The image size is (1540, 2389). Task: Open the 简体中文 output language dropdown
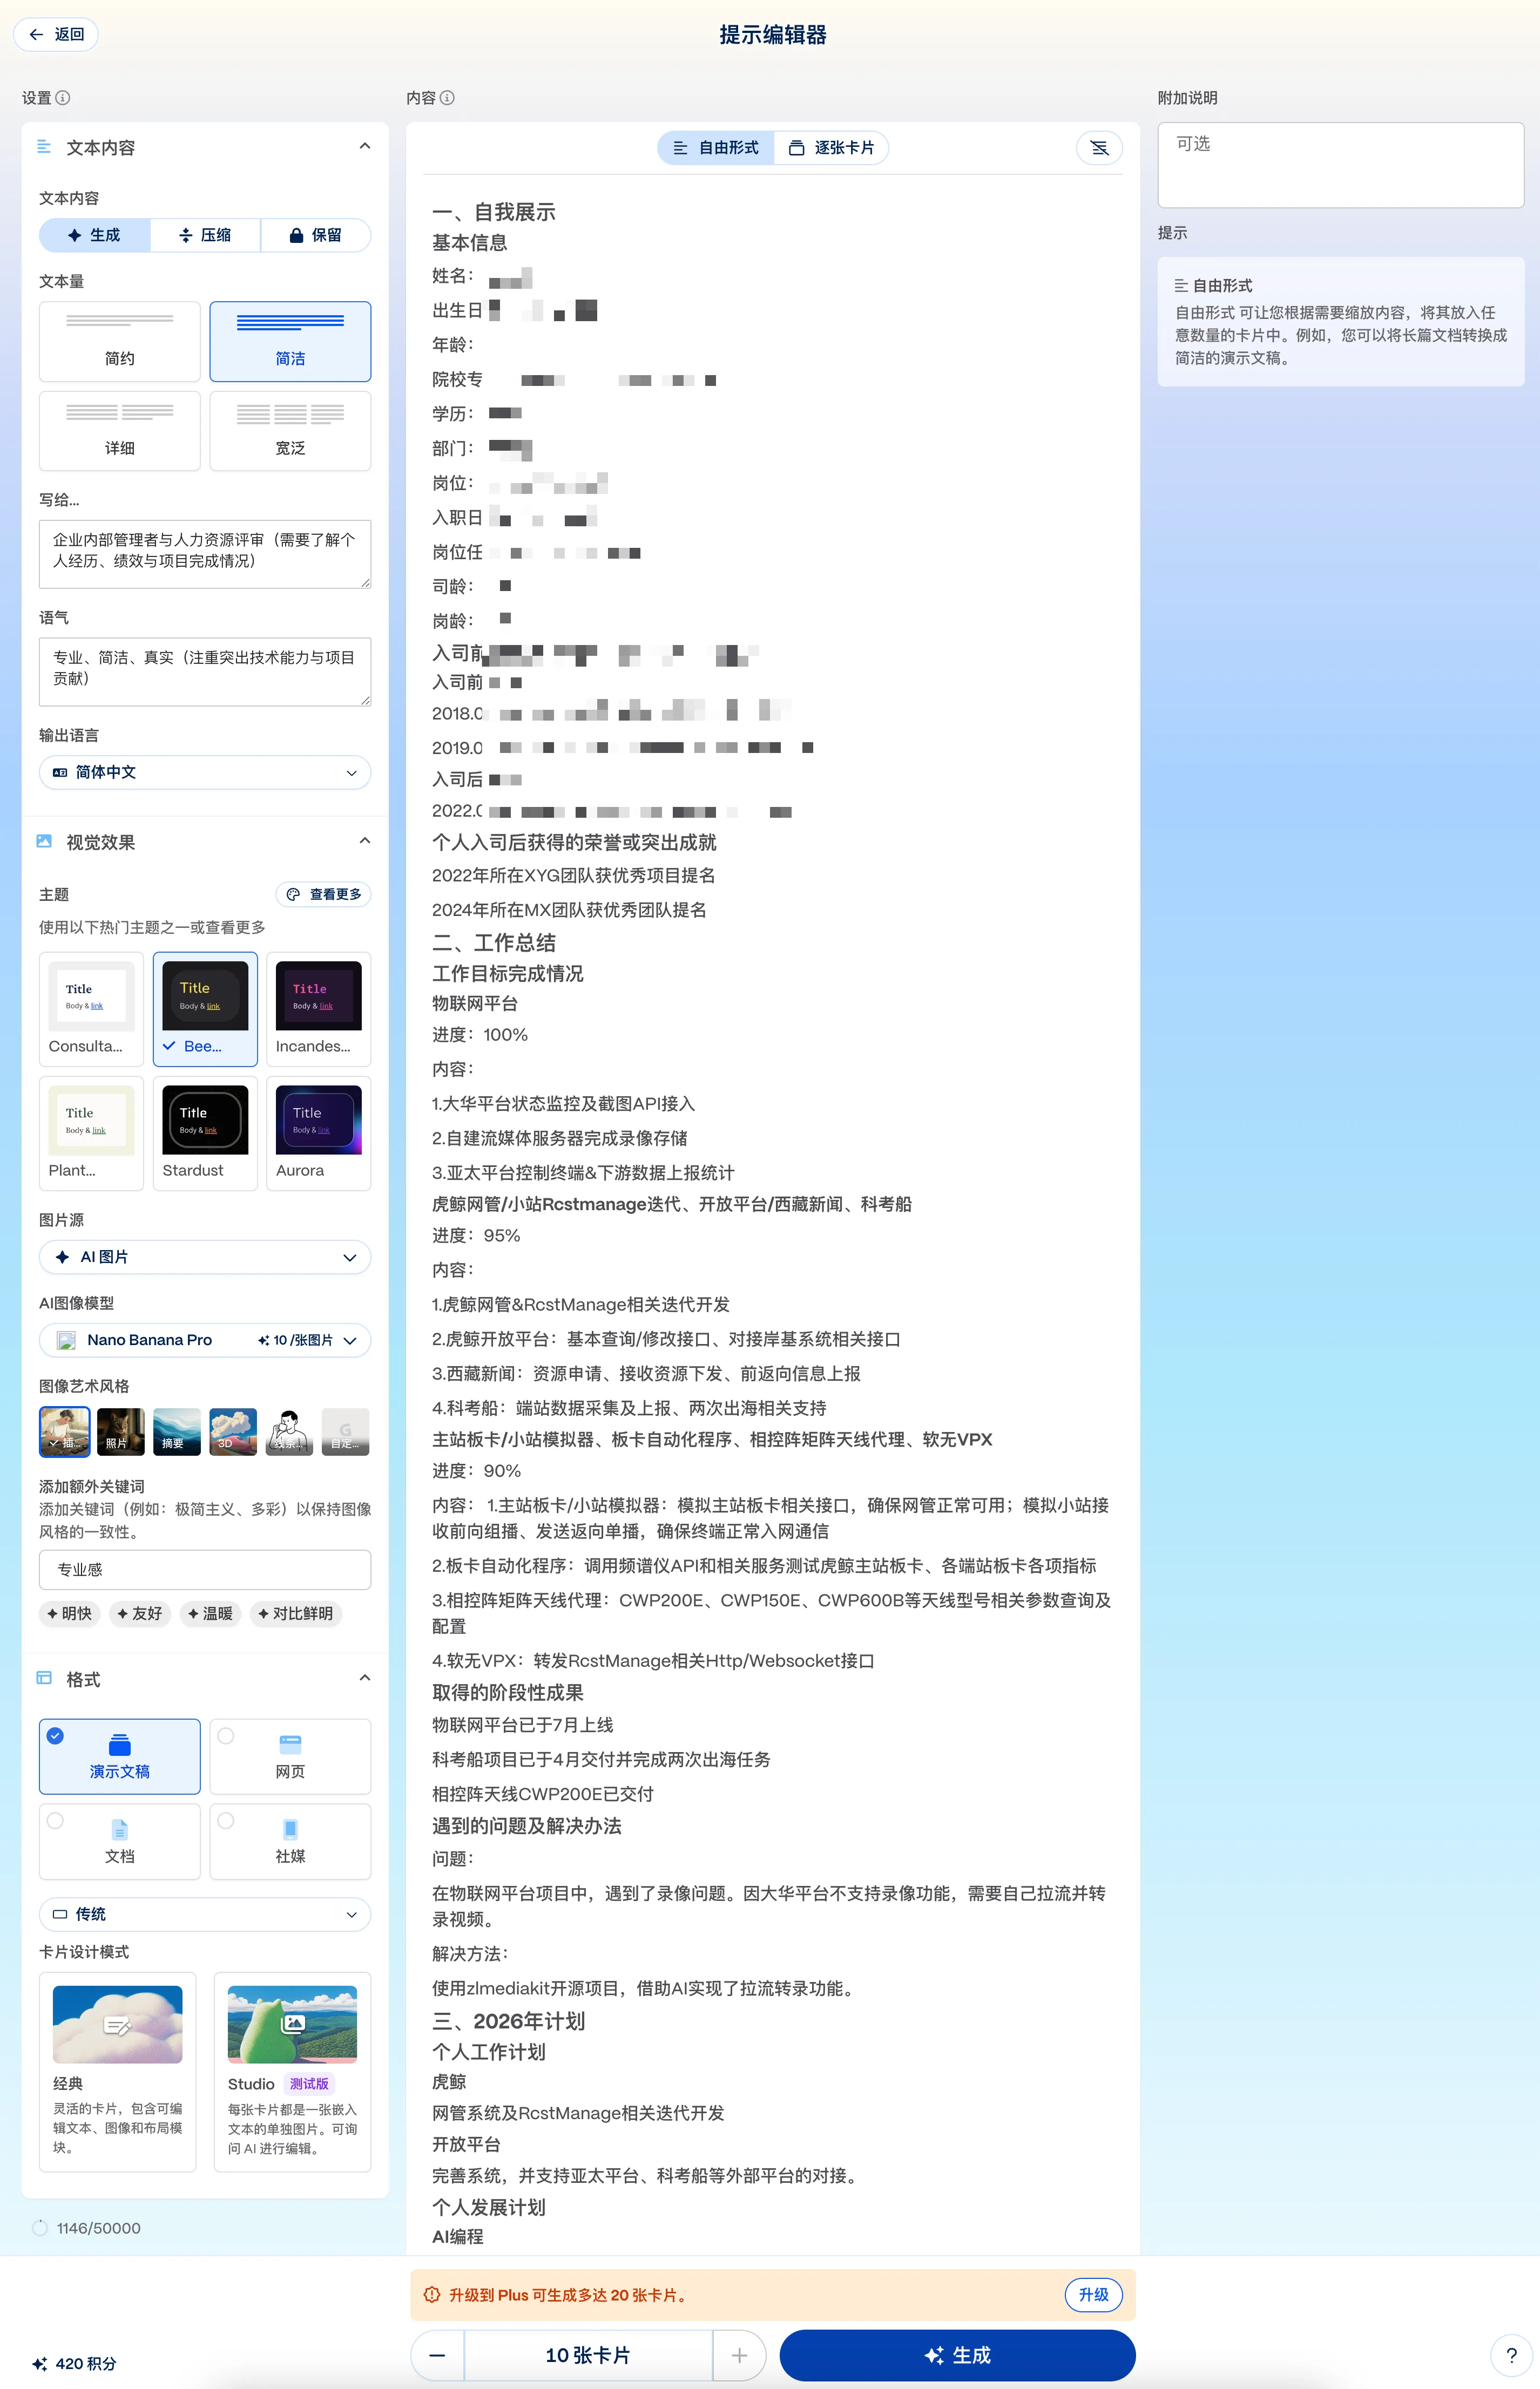click(205, 773)
